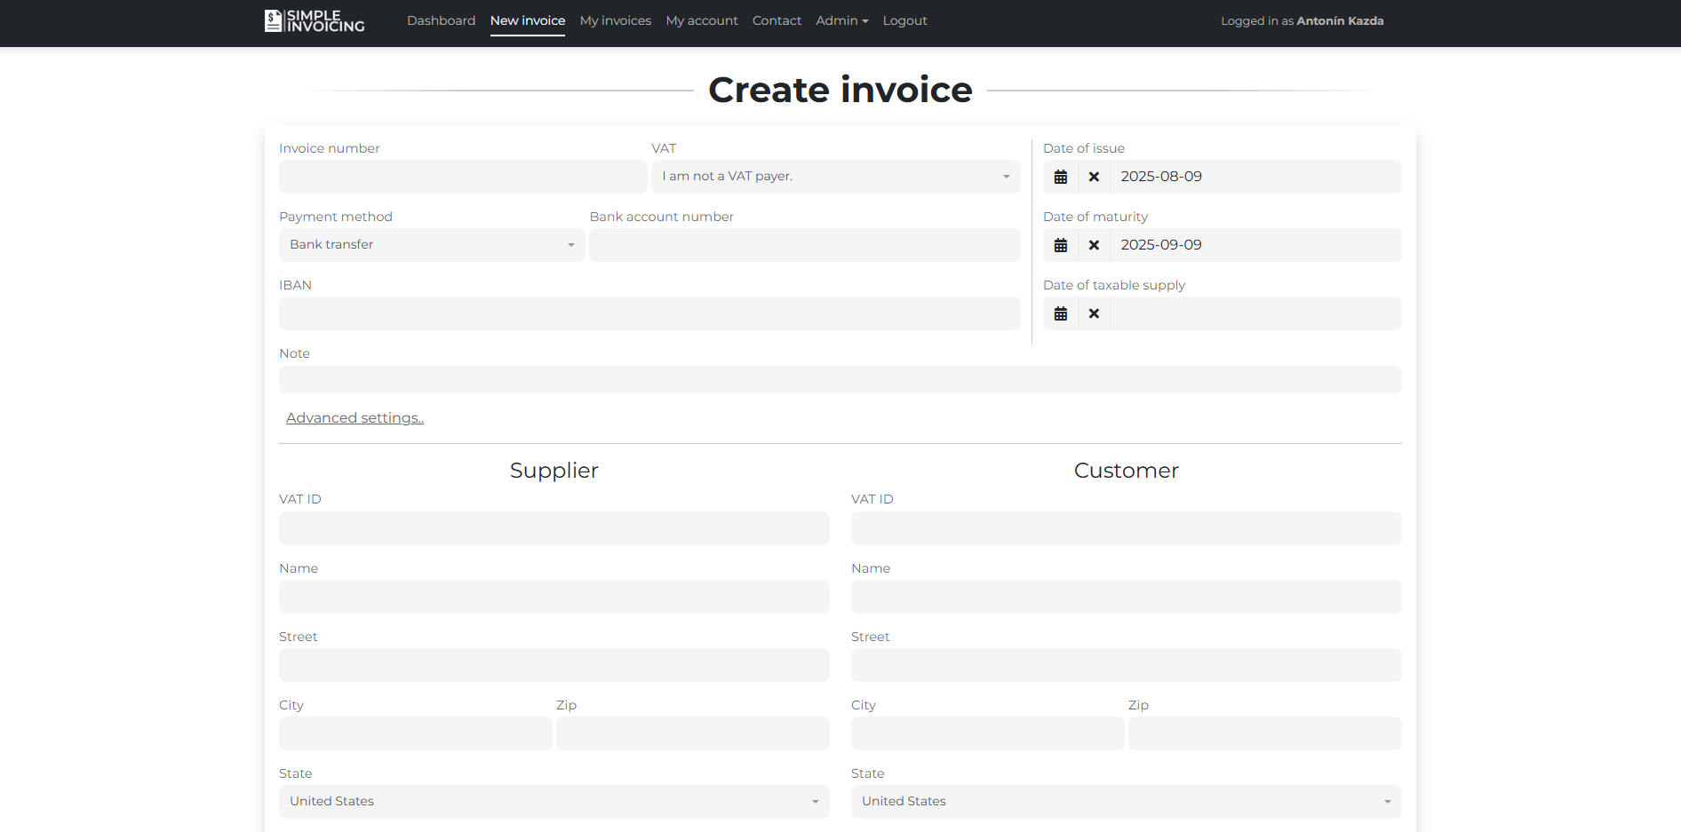Expand the Admin menu
This screenshot has height=832, width=1681.
point(841,20)
